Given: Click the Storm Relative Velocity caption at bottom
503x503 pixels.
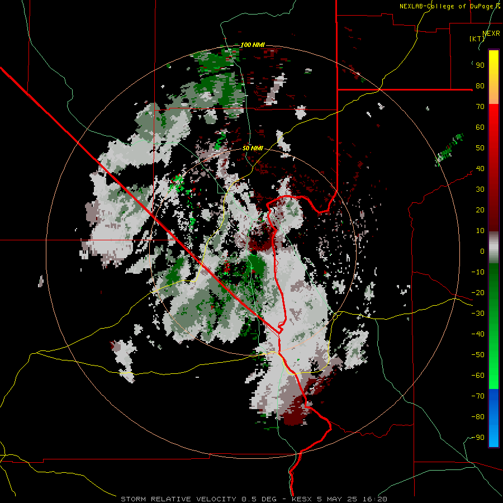Looking at the screenshot, I should point(254,499).
